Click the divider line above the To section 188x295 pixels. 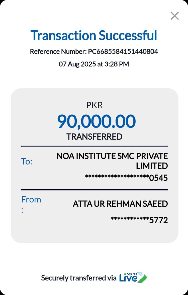(95, 146)
